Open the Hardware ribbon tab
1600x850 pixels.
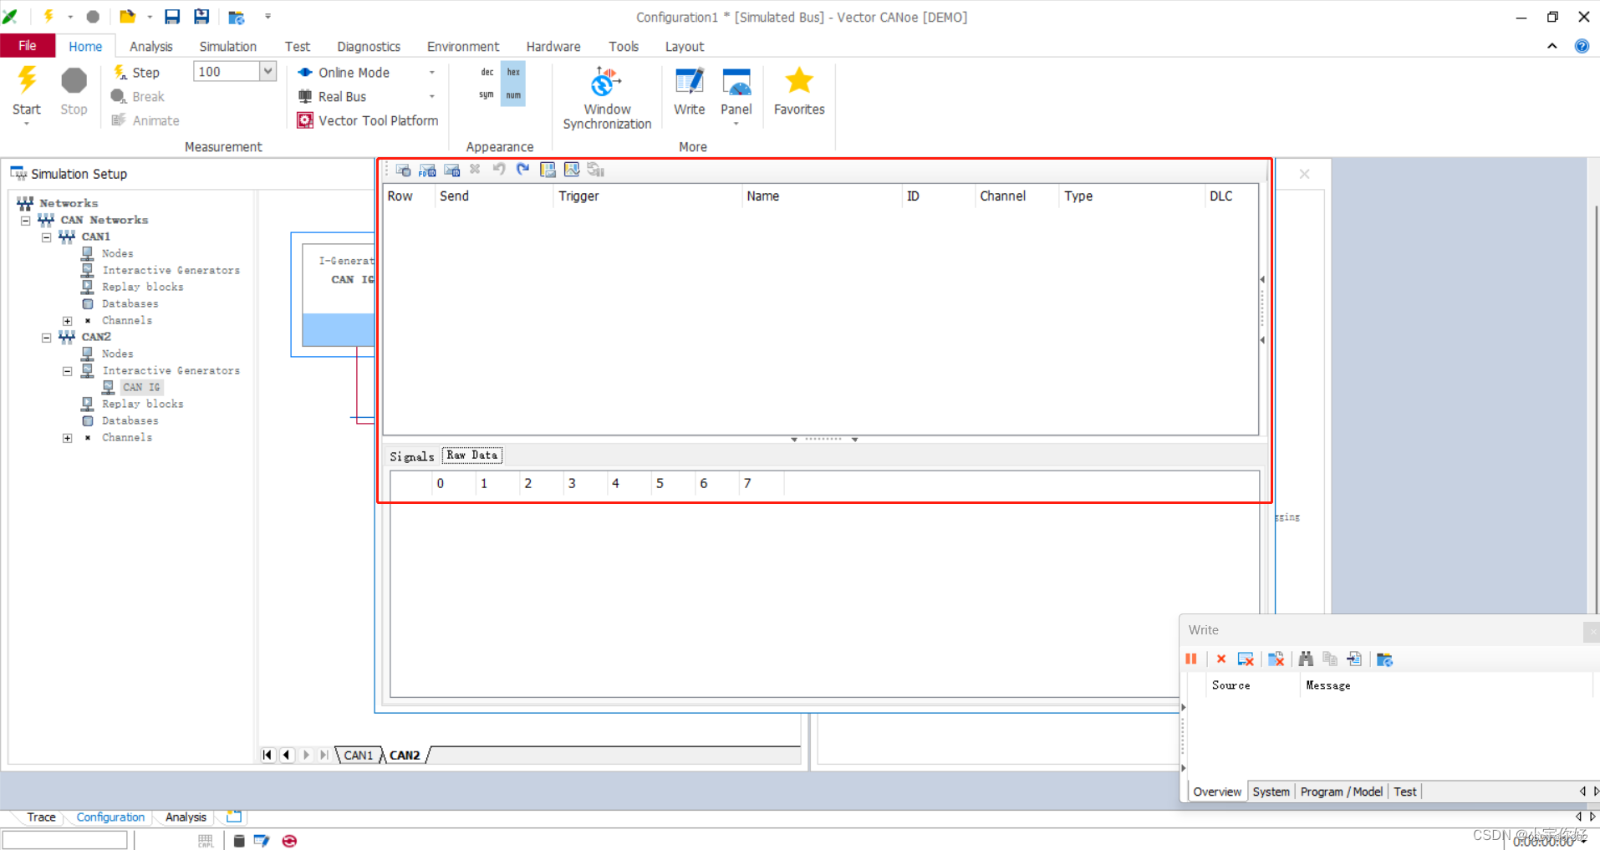553,47
